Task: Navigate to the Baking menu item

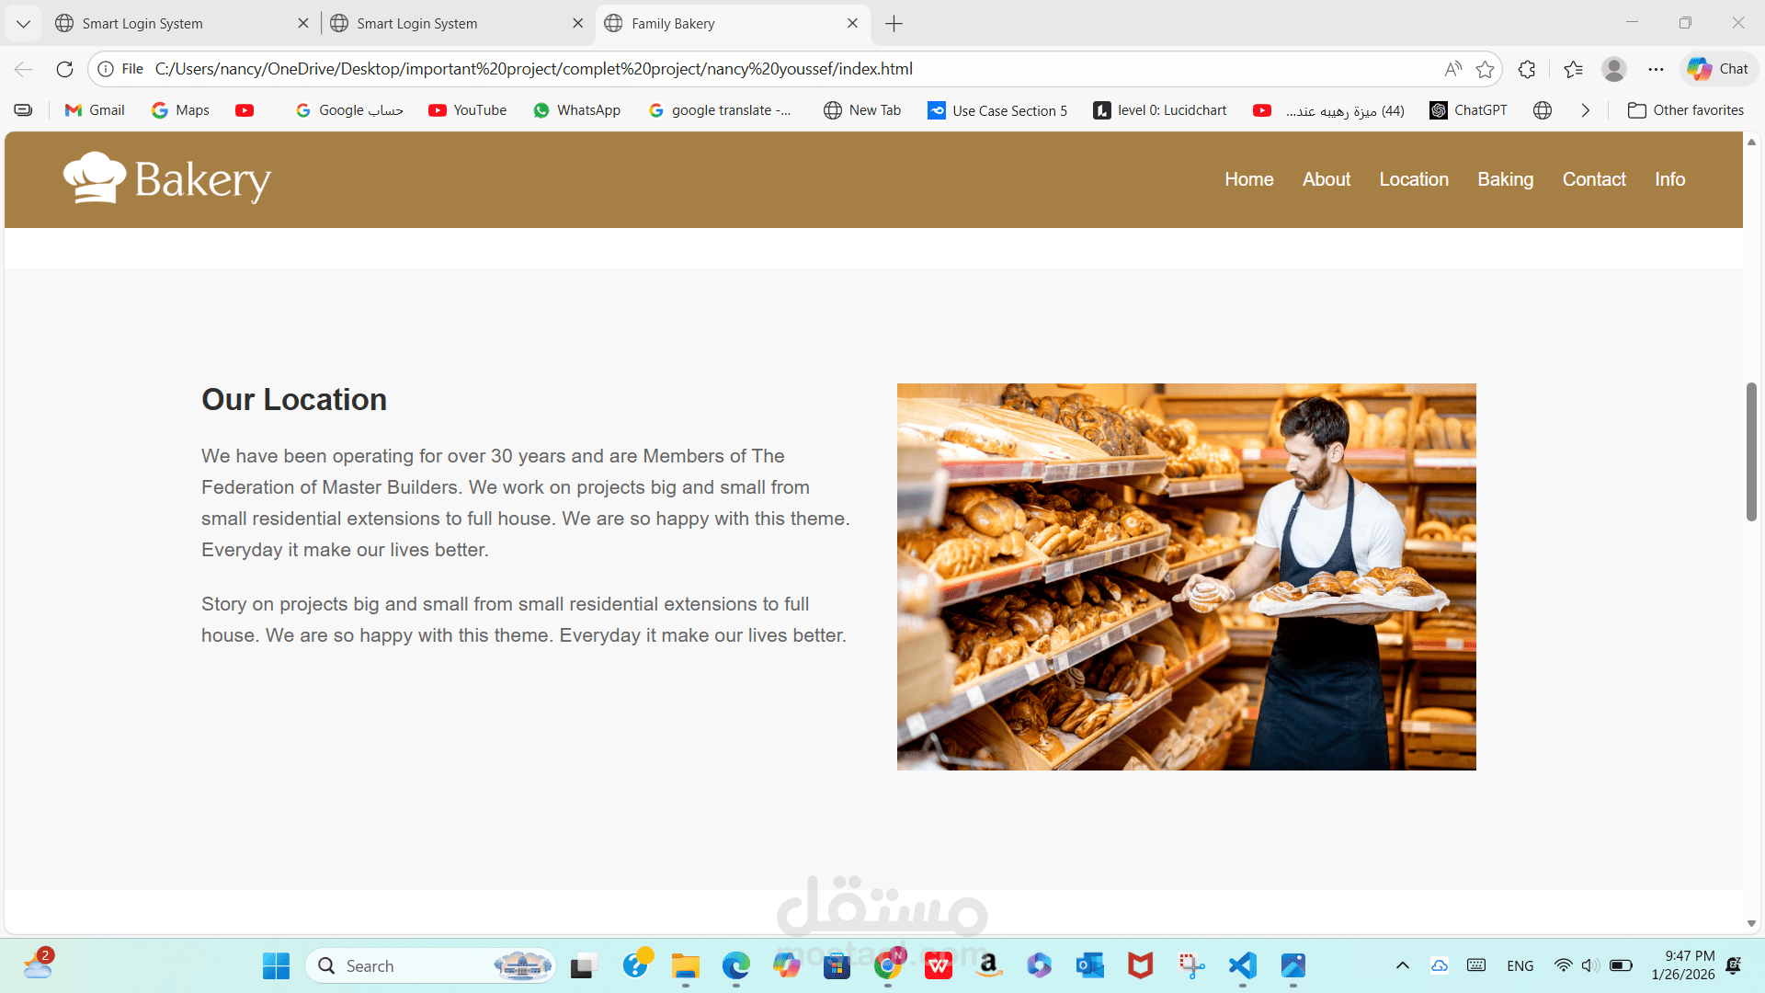Action: 1505,179
